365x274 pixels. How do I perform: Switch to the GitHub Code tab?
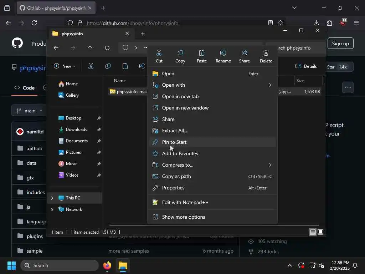coord(25,88)
